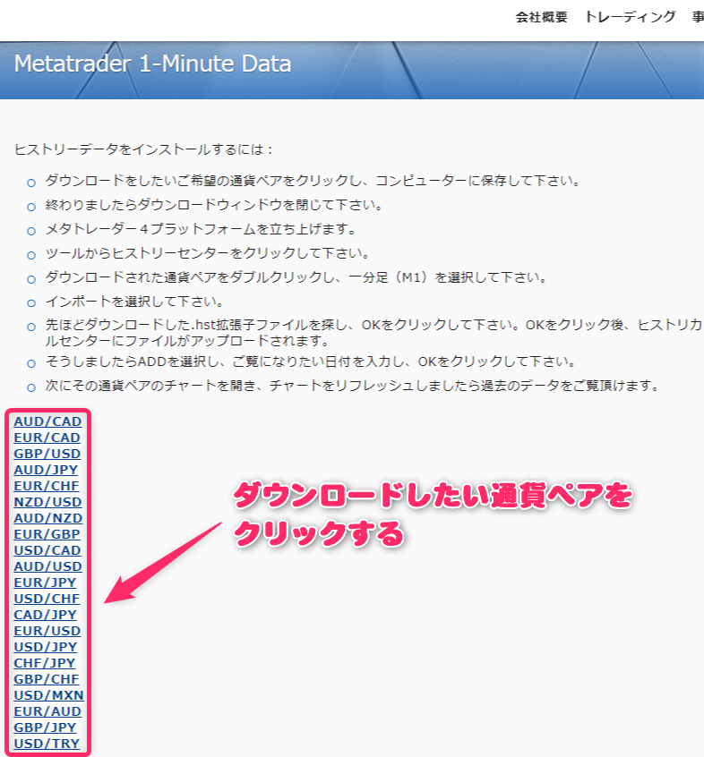Click the メタトレーダー４プラットフォームを立ち上げます instruction
Viewport: 704px width, 757px height.
[x=201, y=229]
